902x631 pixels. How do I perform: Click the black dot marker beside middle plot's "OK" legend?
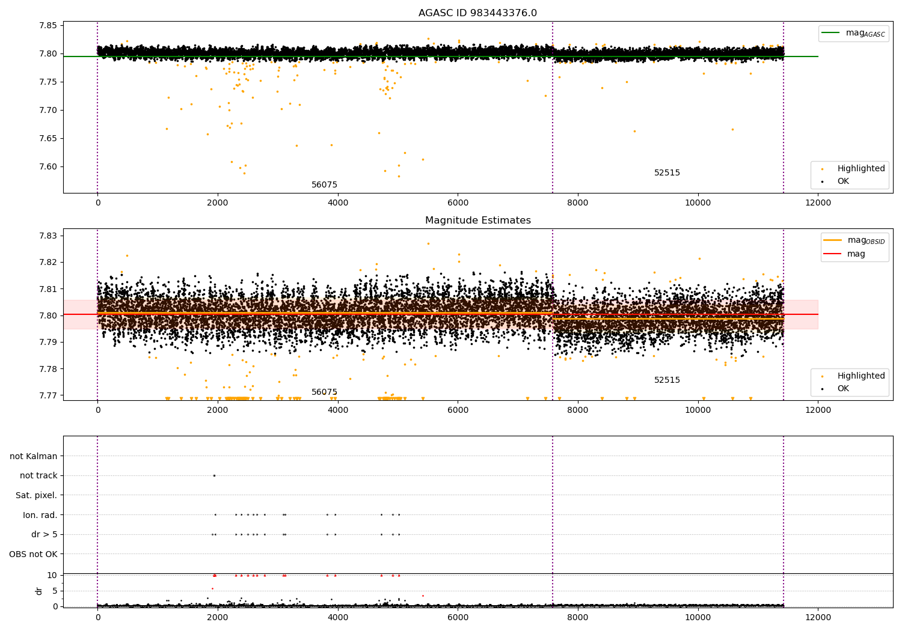(822, 389)
